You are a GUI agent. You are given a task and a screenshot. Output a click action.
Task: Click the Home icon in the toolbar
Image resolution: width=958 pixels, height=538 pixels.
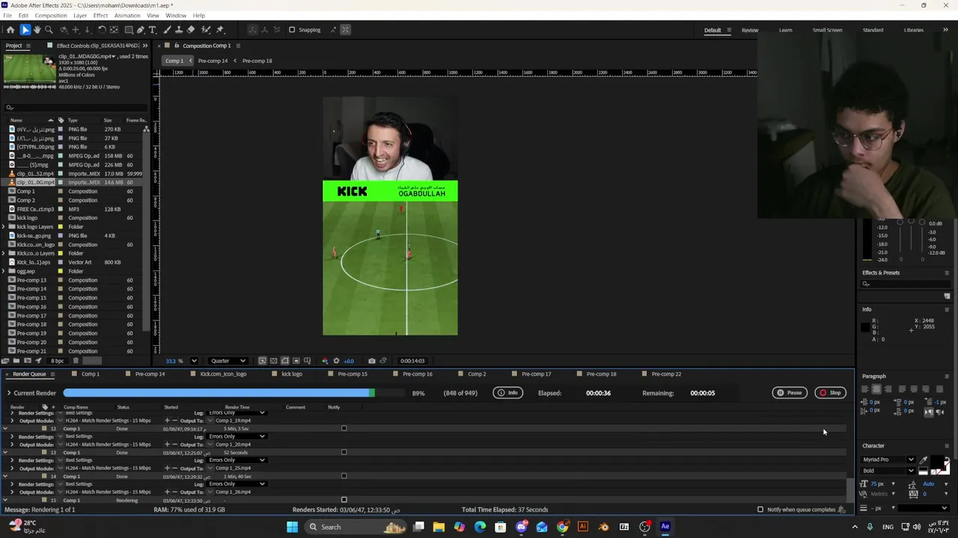[x=10, y=30]
